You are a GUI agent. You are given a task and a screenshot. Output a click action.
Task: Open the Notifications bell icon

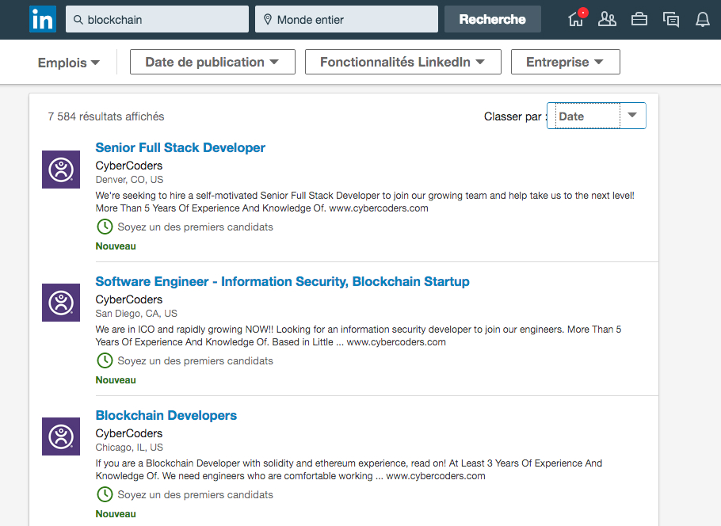pos(703,19)
